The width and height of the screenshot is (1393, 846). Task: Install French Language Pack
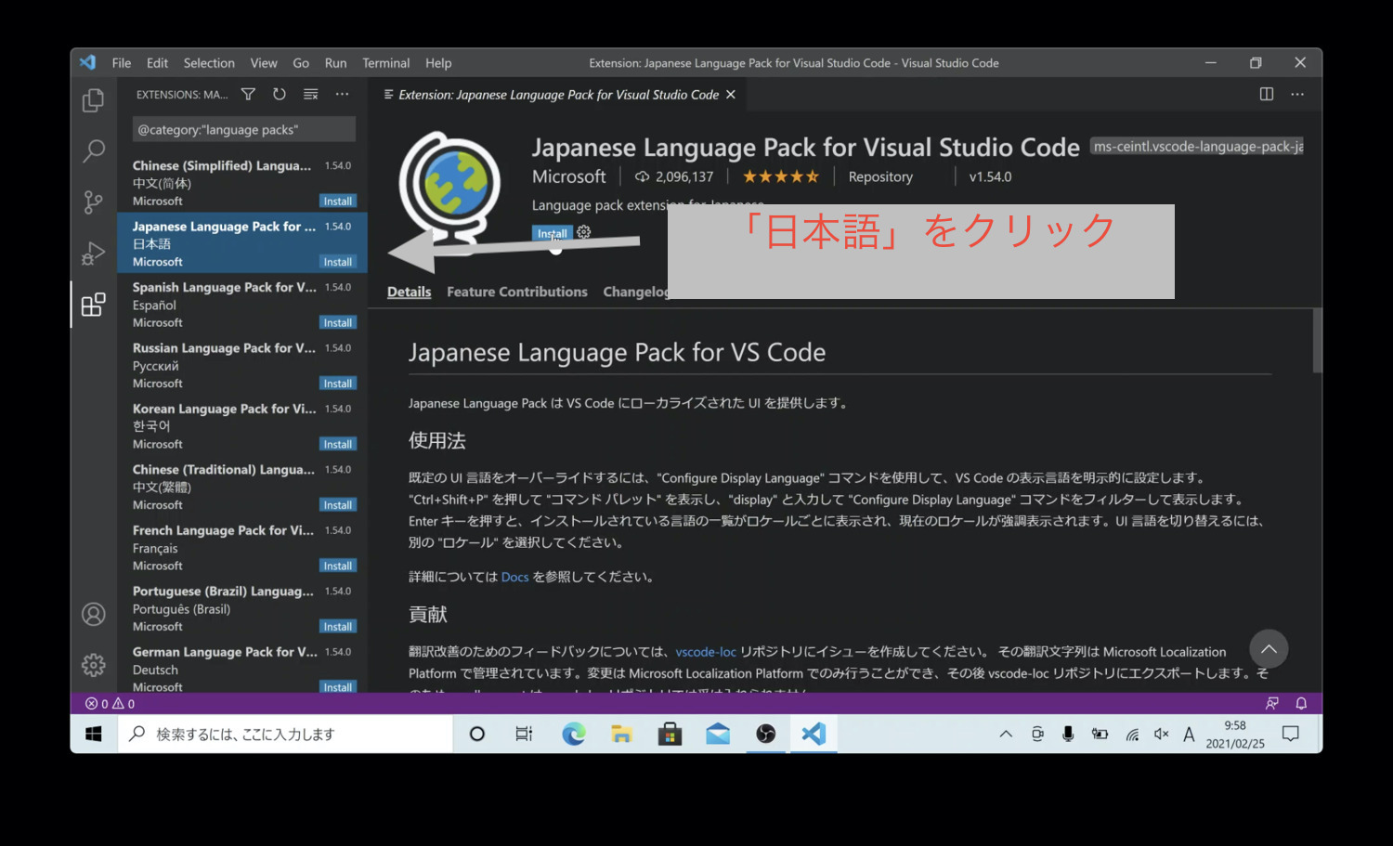337,566
